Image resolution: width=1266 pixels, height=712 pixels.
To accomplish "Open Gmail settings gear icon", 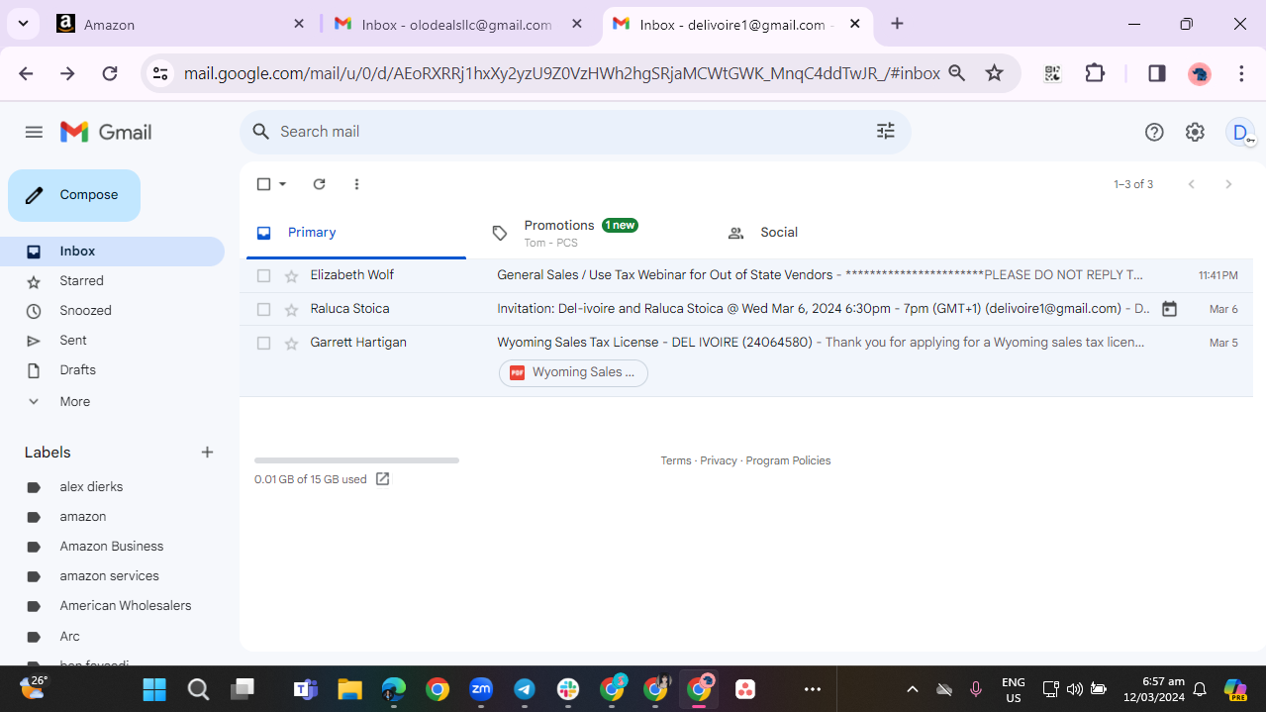I will (x=1195, y=132).
